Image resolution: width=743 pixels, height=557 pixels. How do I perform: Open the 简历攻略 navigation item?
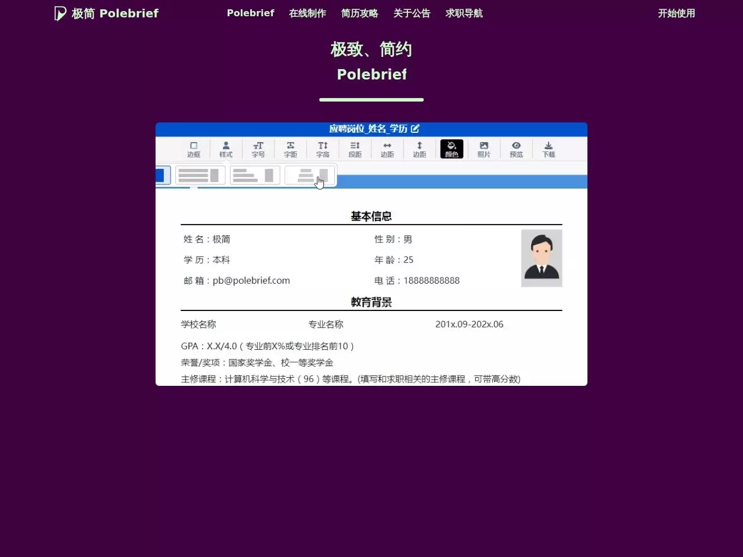[x=360, y=13]
